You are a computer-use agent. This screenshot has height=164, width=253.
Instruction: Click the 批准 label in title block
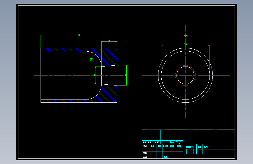click(x=166, y=157)
